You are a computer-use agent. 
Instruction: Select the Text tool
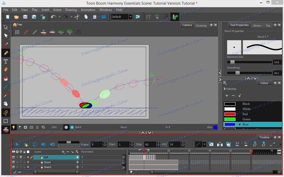tap(6, 61)
